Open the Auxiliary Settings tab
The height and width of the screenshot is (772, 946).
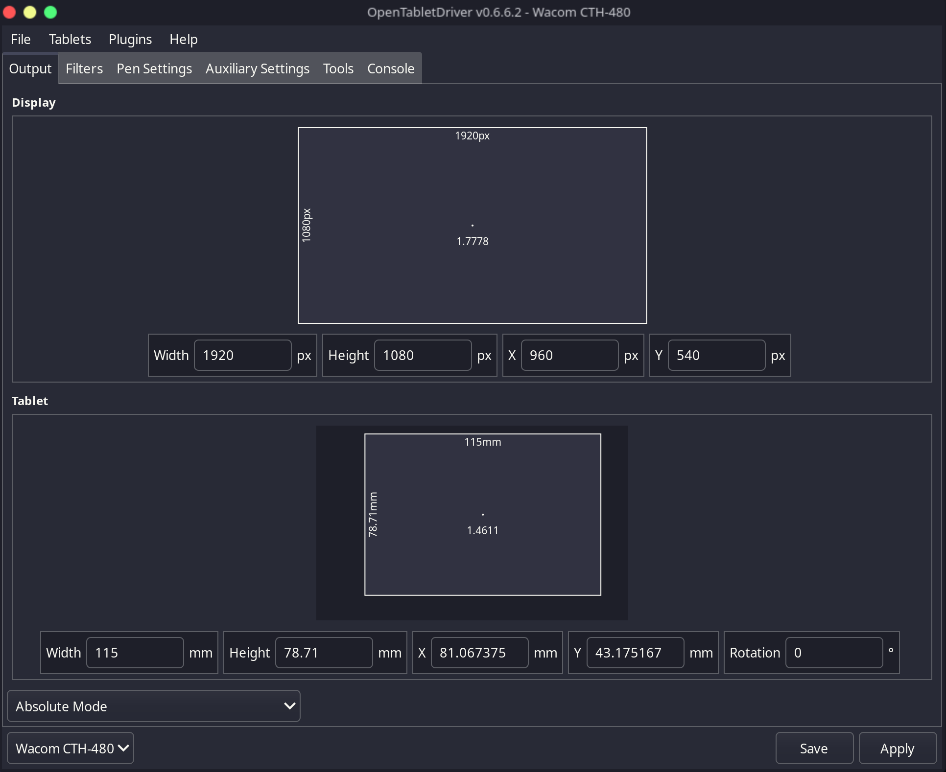point(258,68)
